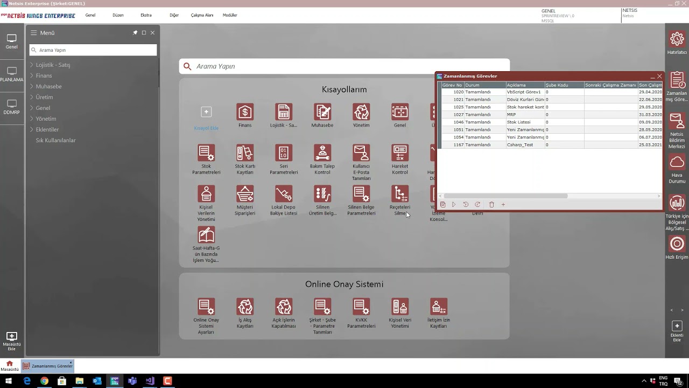Click horizontal scrollbar in Zamanlanmış Görevler
This screenshot has height=388, width=689.
(x=505, y=196)
